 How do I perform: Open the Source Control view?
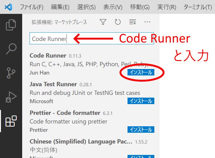point(11,73)
